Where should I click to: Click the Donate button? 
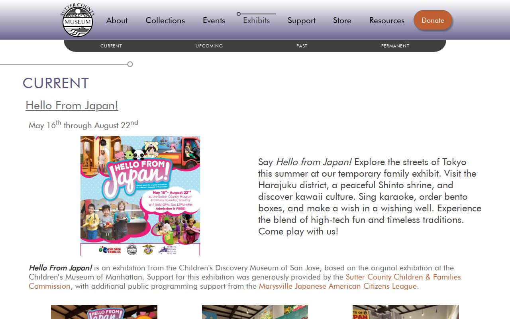pos(433,20)
